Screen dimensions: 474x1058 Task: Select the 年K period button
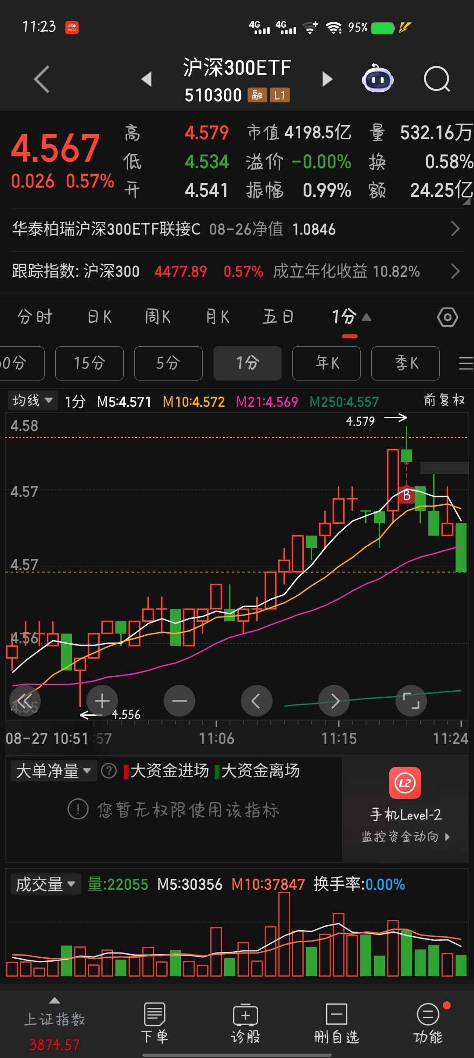pos(327,363)
